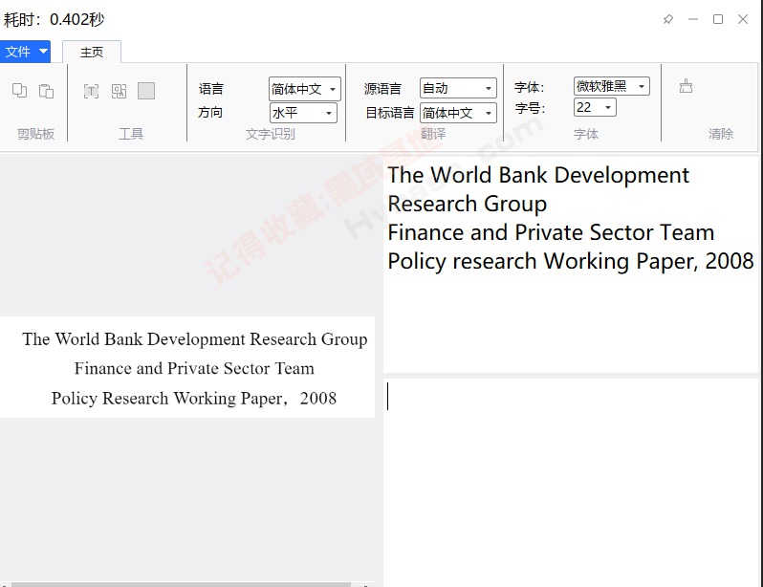The image size is (763, 587).
Task: Click the recognized text output area
Action: [570, 265]
